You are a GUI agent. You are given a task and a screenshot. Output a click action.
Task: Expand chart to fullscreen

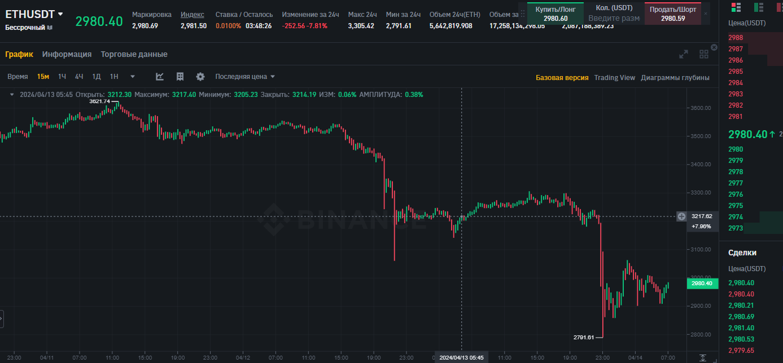coord(684,54)
